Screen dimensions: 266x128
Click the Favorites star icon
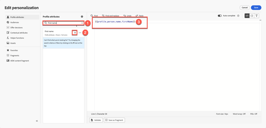click(x=8, y=50)
